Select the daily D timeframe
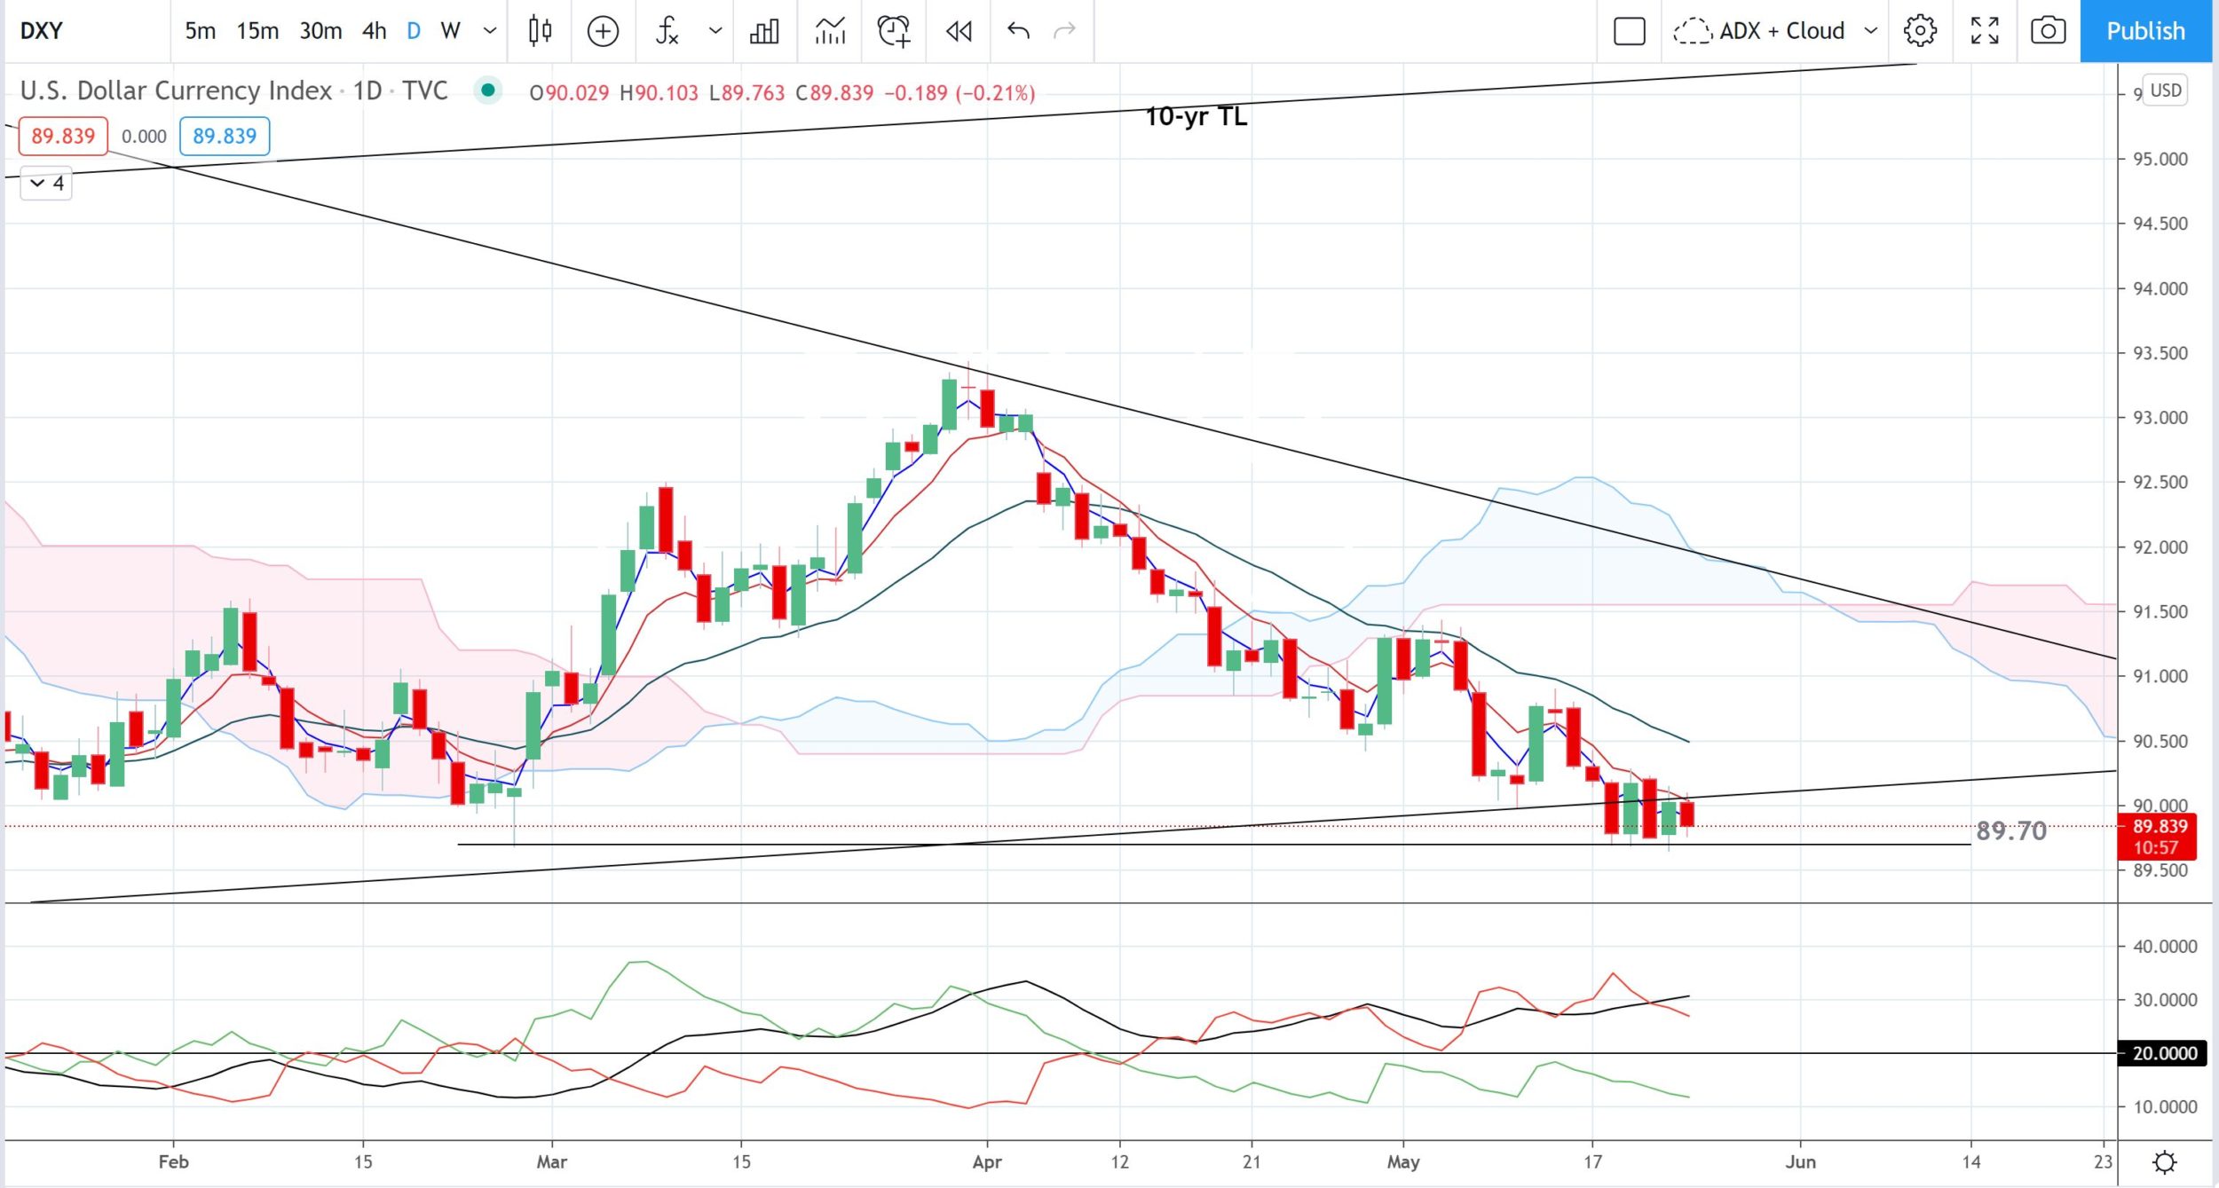2219x1188 pixels. [x=414, y=31]
